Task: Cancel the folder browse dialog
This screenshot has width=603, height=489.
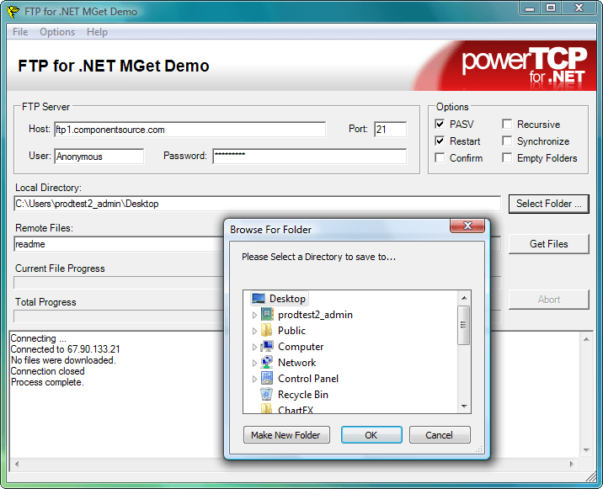Action: tap(440, 435)
